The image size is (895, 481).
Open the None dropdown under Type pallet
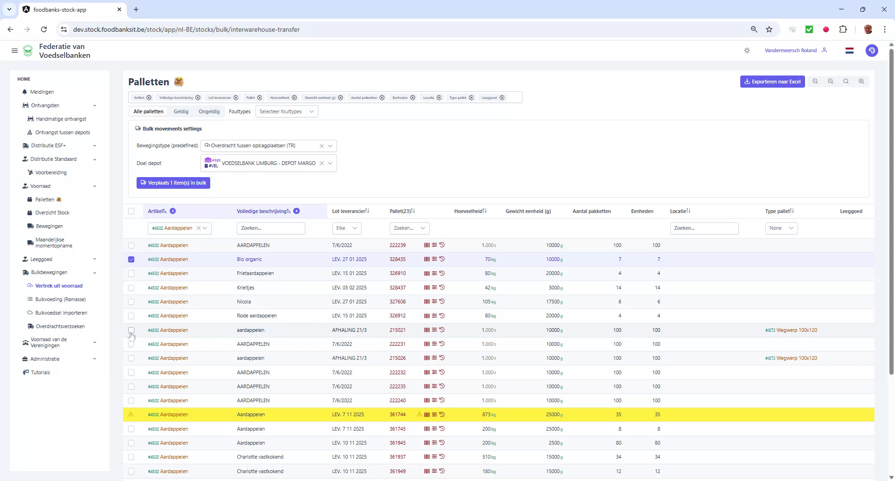click(781, 228)
